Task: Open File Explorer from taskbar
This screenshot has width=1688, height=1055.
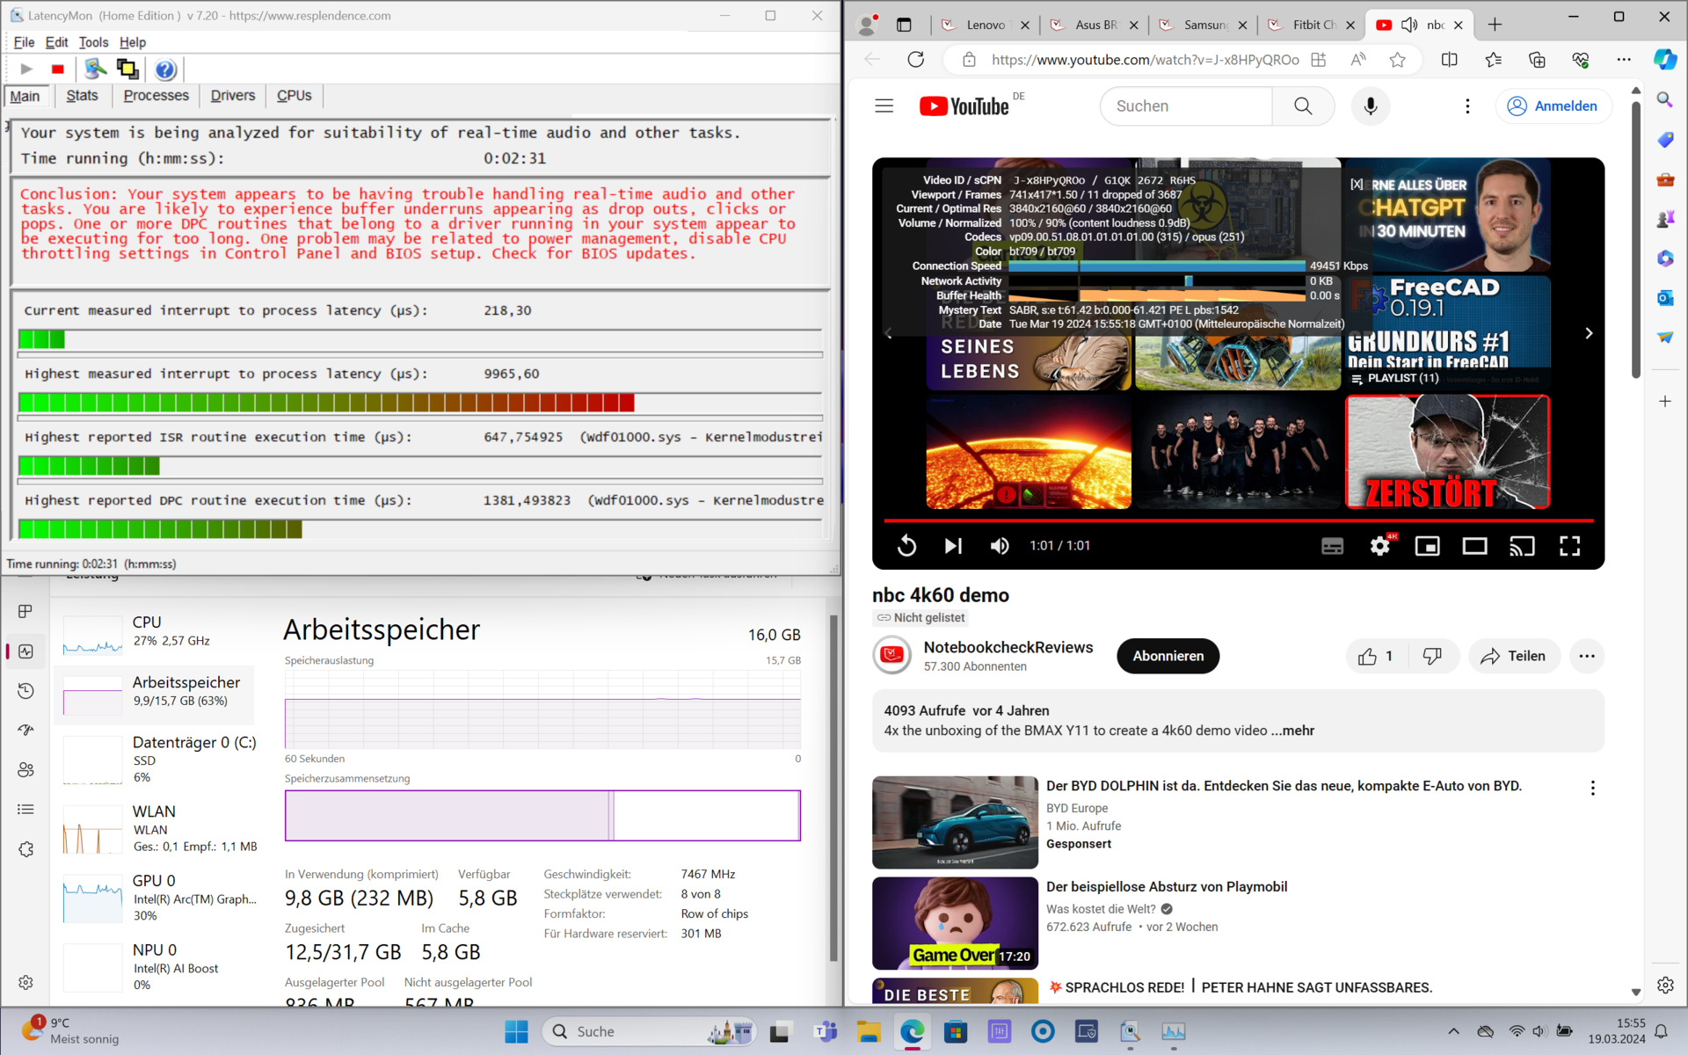Action: [868, 1031]
